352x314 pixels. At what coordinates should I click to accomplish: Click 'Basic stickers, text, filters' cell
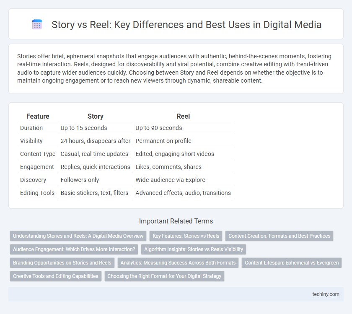[x=95, y=193]
